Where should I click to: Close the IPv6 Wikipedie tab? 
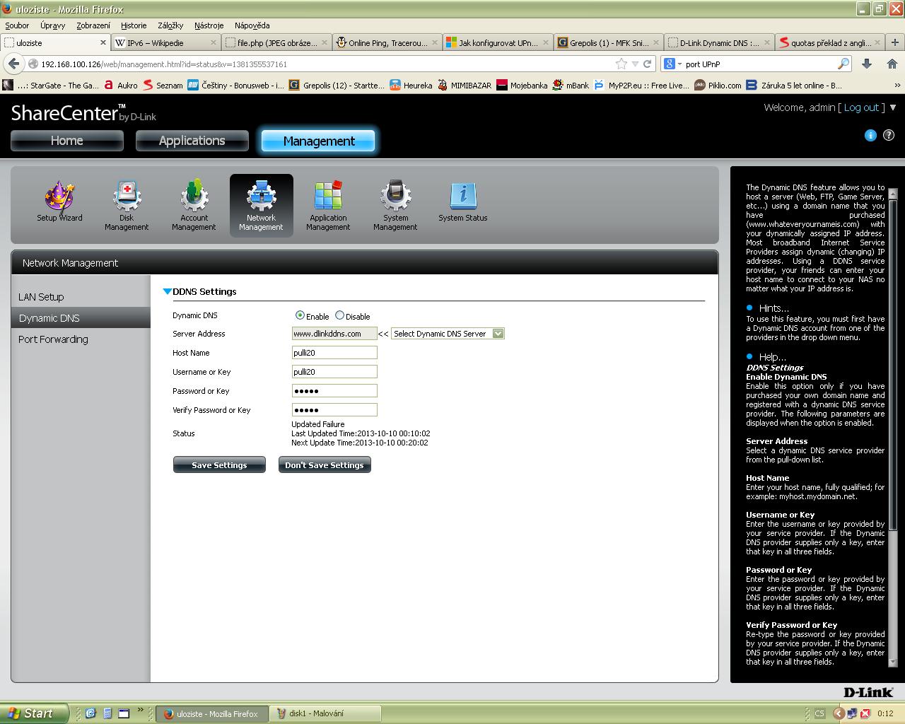click(214, 42)
